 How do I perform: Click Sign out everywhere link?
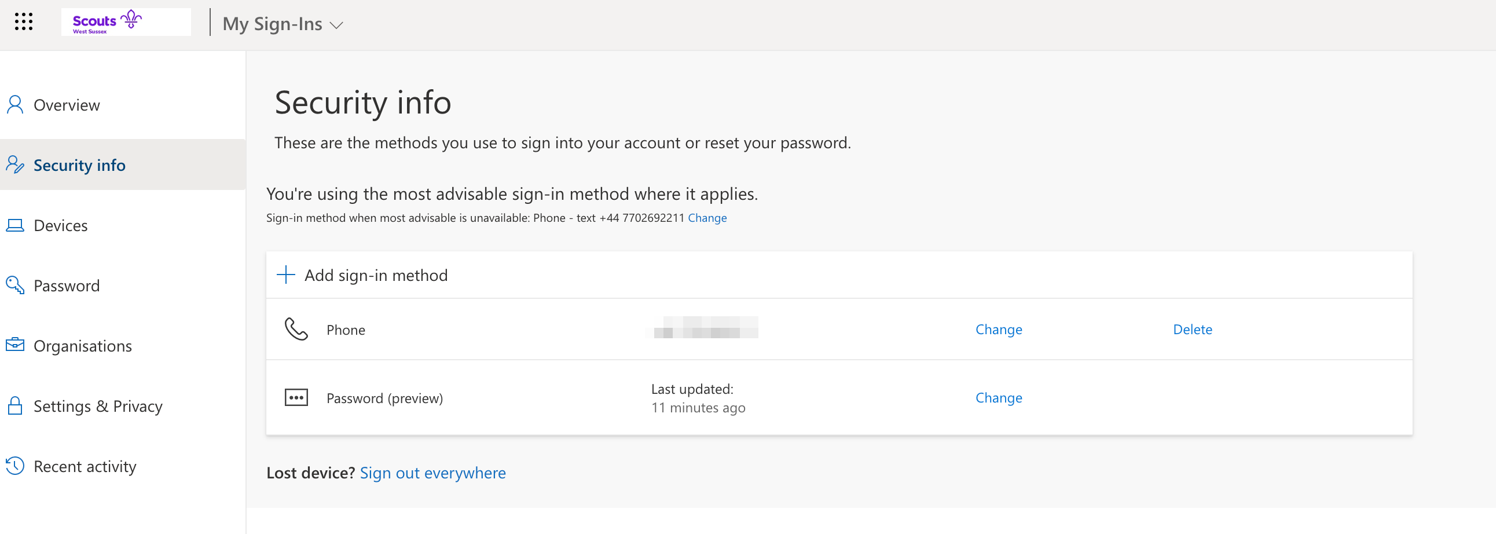(432, 473)
